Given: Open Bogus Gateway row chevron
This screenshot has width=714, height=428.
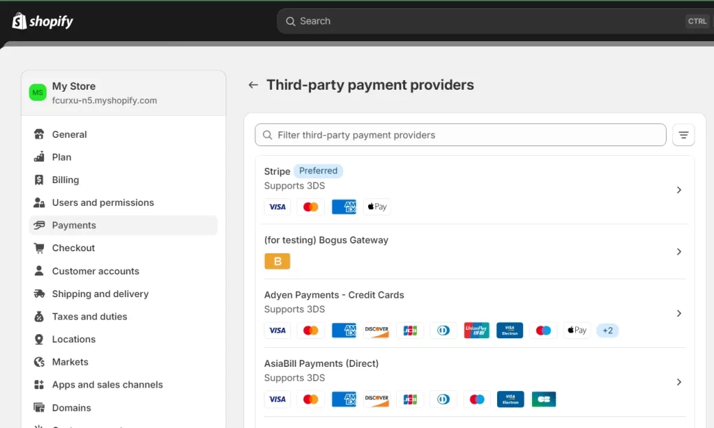Looking at the screenshot, I should pos(678,252).
